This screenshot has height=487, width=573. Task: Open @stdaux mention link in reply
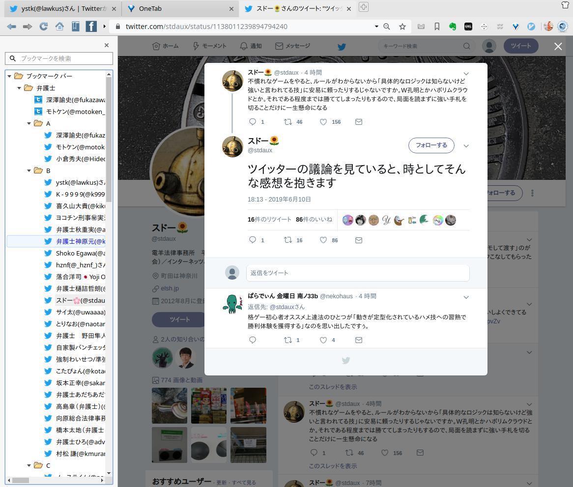[x=287, y=307]
